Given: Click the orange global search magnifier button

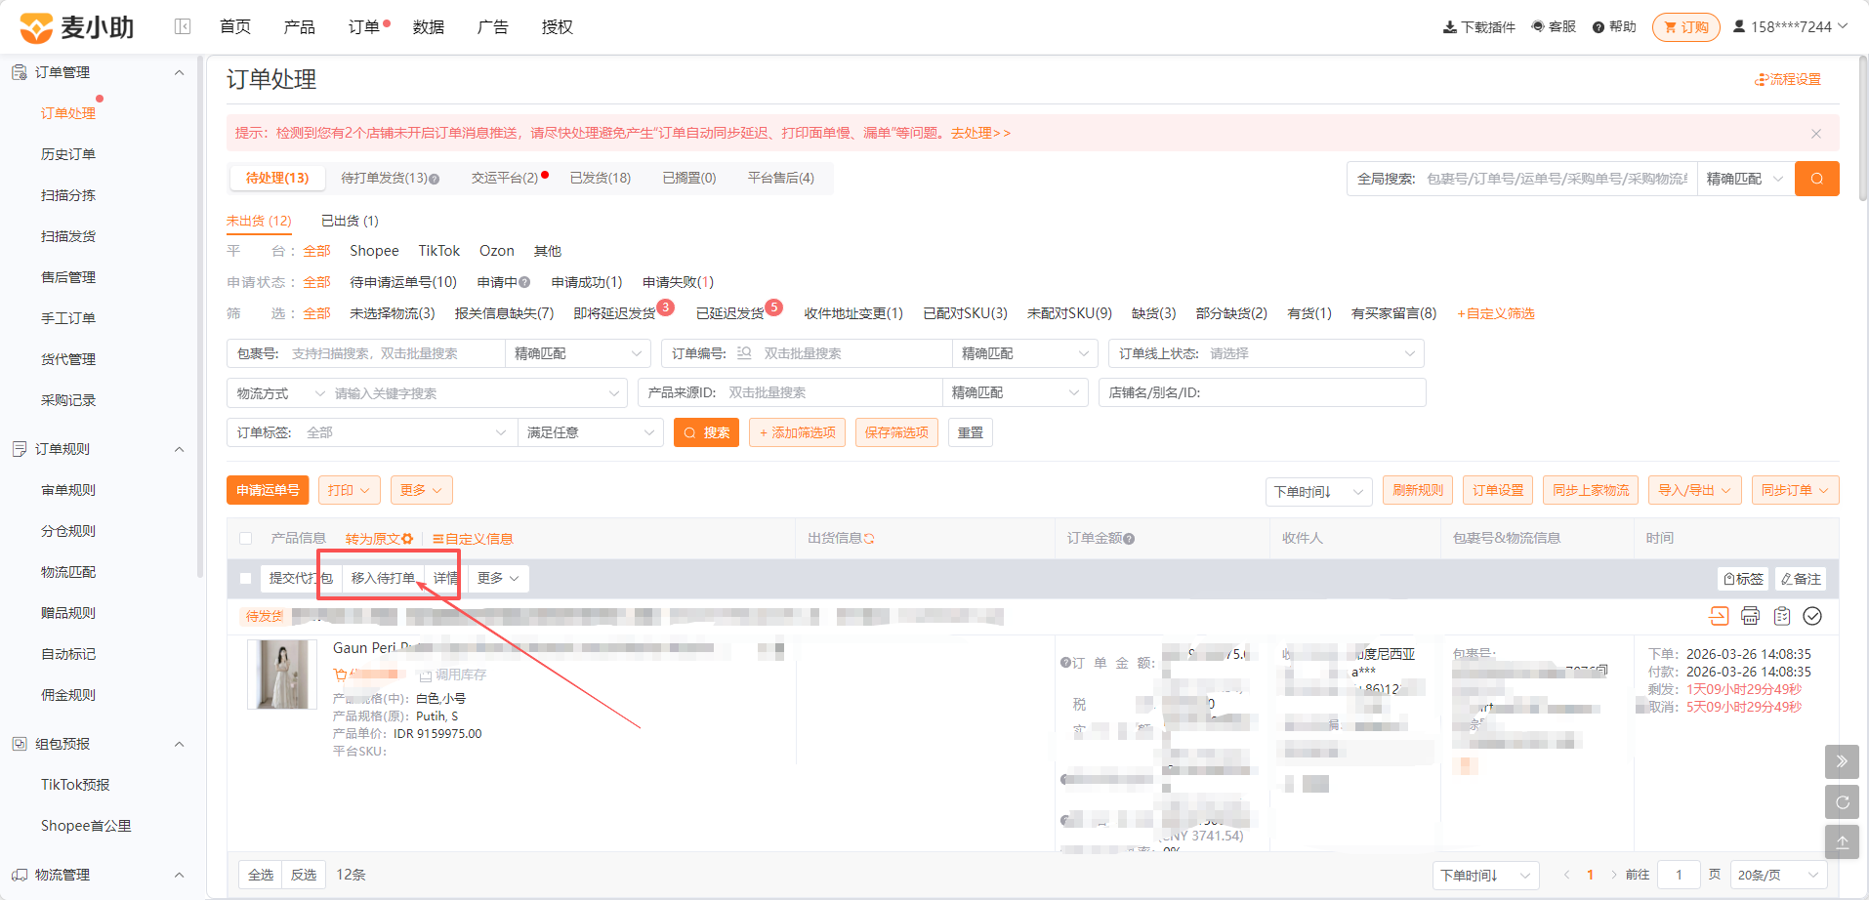Looking at the screenshot, I should [1816, 179].
